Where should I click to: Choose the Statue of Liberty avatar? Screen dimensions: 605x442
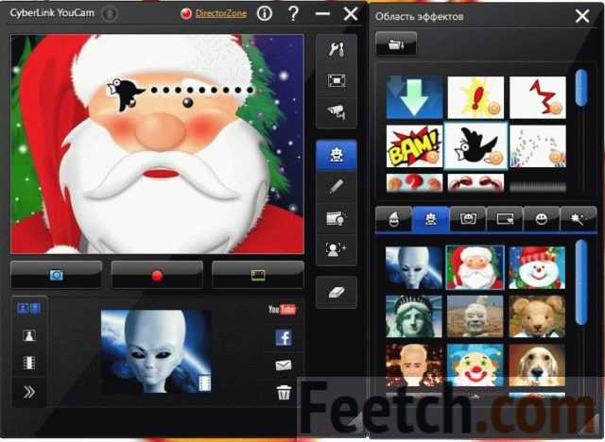click(x=414, y=316)
